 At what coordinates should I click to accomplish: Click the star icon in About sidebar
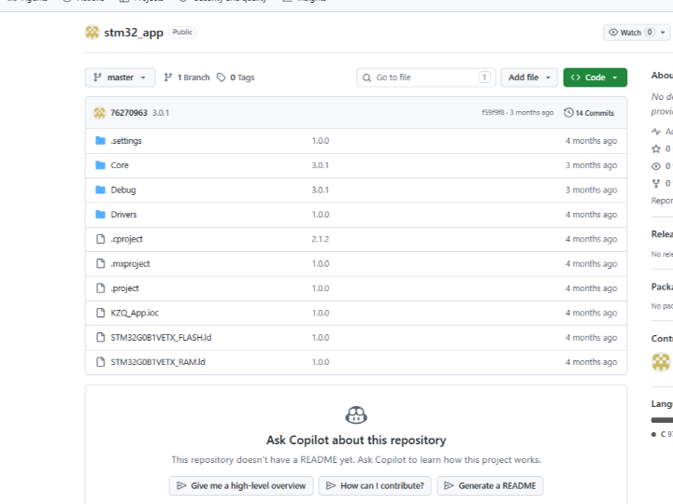click(656, 148)
